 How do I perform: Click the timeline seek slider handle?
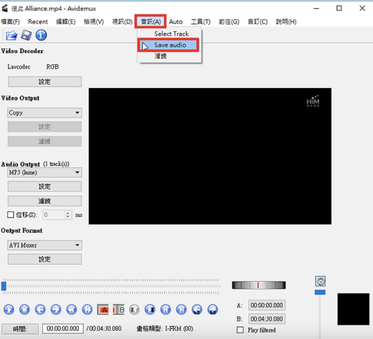coord(4,286)
